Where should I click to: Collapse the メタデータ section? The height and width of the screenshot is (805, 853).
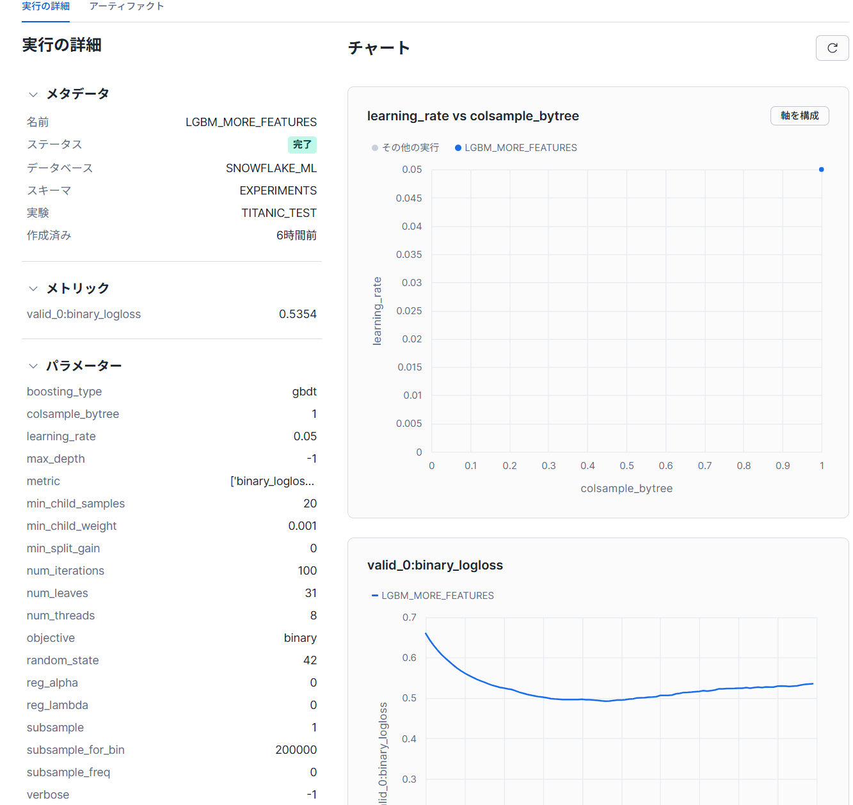pos(33,94)
